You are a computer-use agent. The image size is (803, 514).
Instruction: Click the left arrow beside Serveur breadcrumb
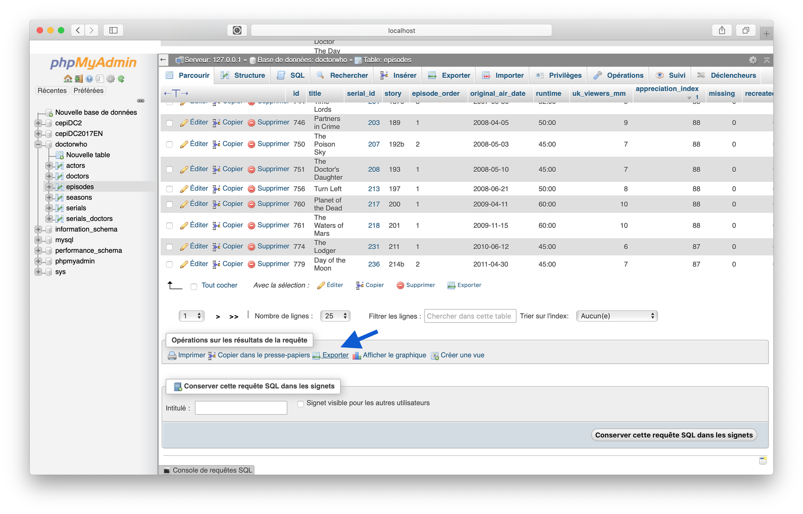[163, 60]
